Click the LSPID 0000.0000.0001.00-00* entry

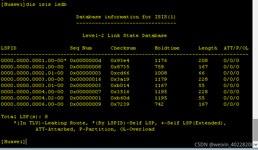pos(33,61)
